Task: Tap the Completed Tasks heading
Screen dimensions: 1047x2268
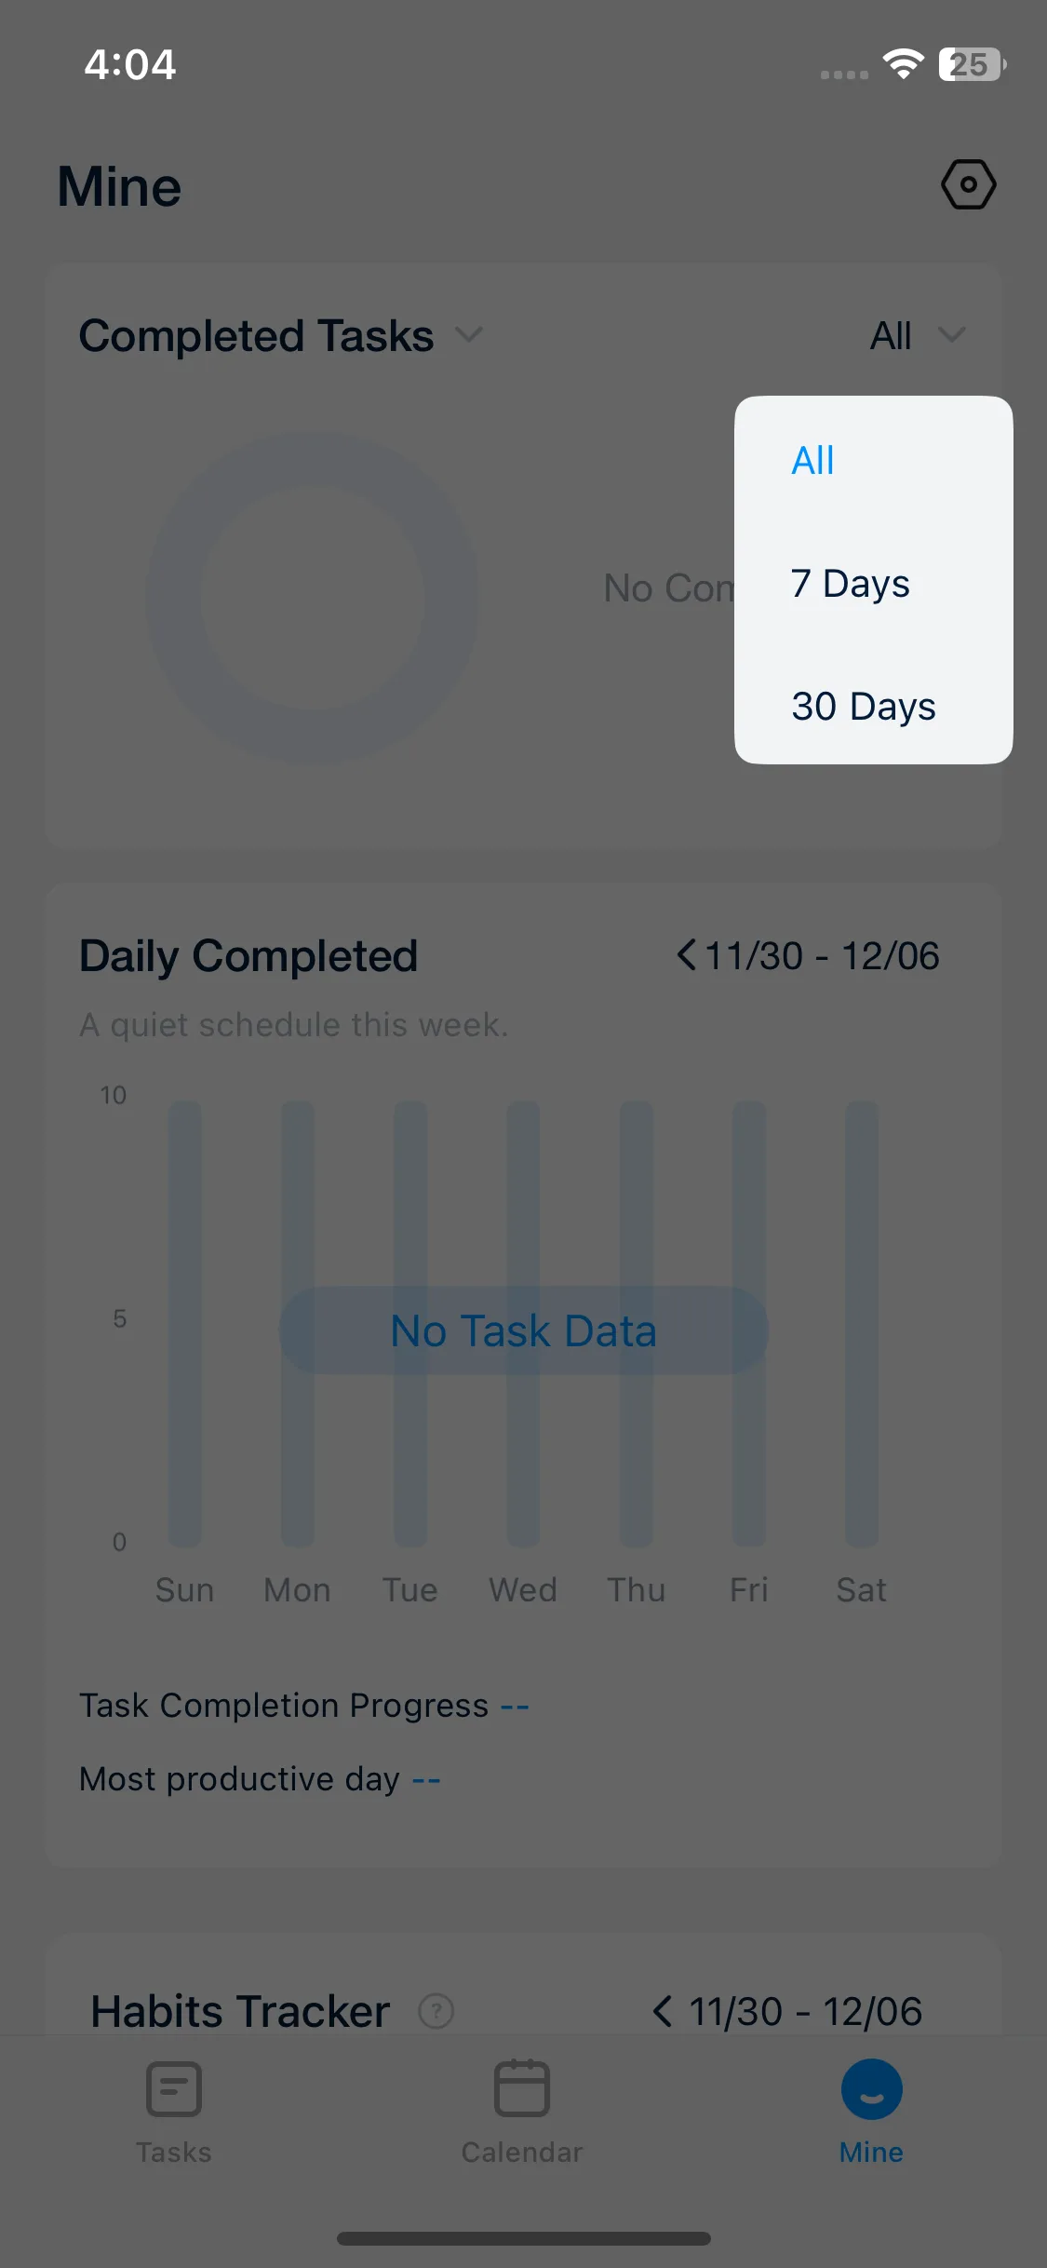Action: (256, 335)
